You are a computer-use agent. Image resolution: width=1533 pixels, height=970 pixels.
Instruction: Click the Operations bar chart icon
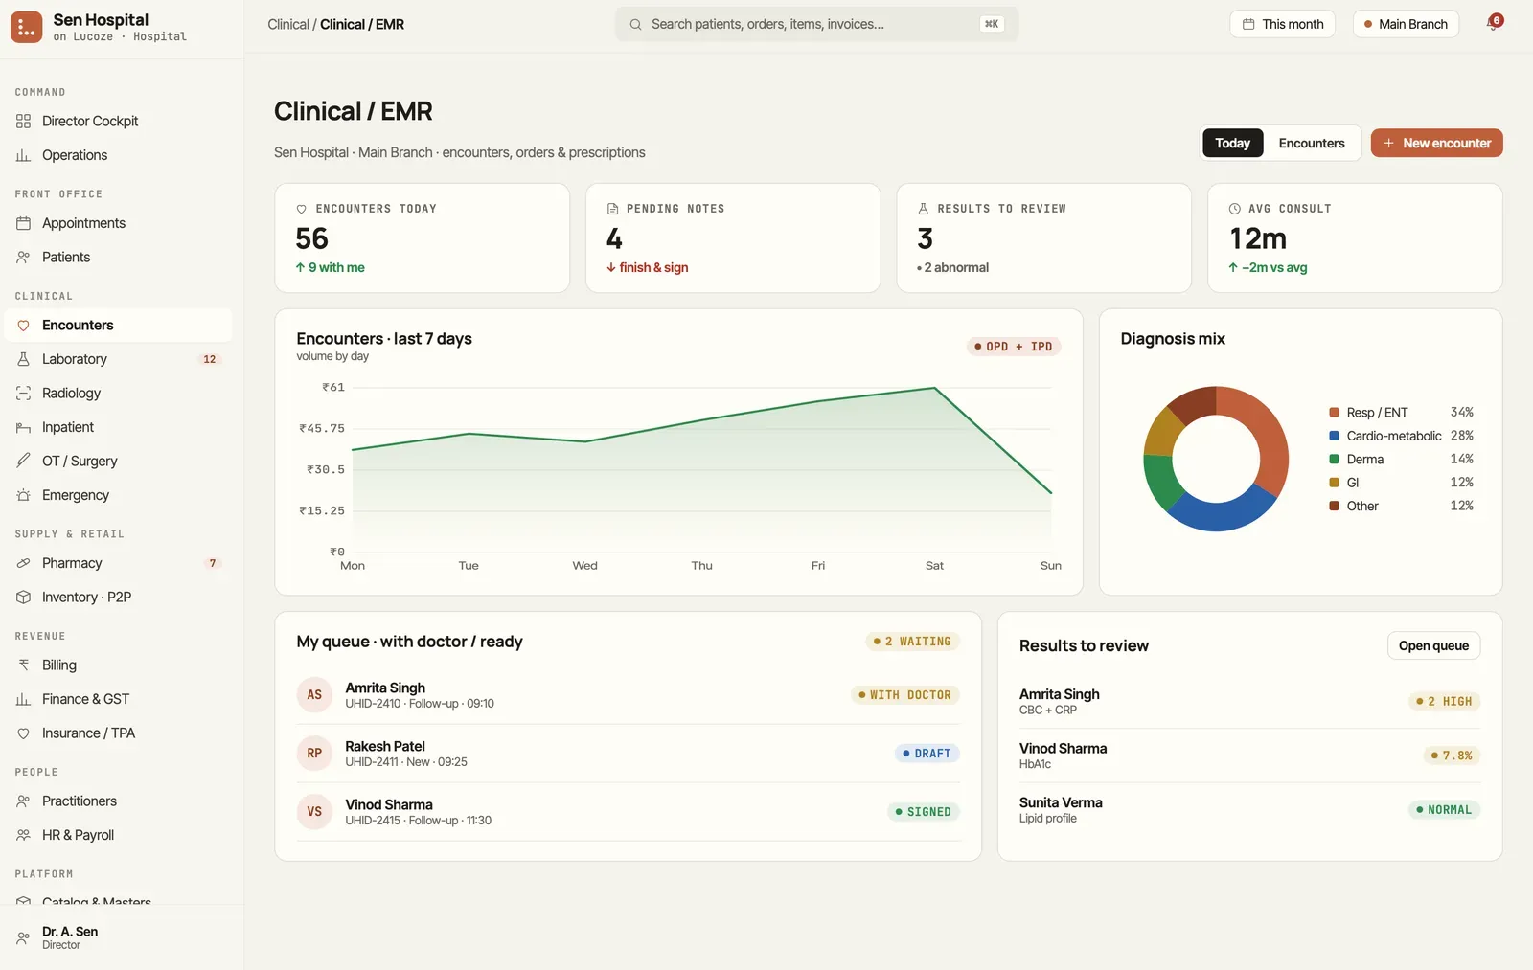pyautogui.click(x=23, y=155)
